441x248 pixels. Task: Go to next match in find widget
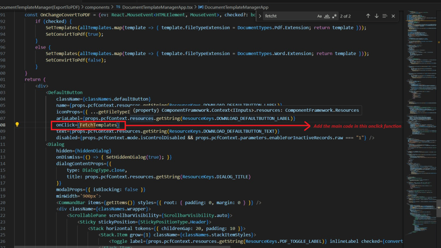click(376, 16)
